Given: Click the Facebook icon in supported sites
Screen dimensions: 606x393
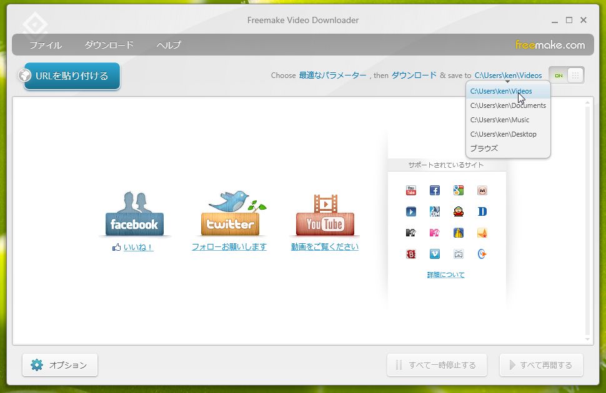Looking at the screenshot, I should 434,190.
